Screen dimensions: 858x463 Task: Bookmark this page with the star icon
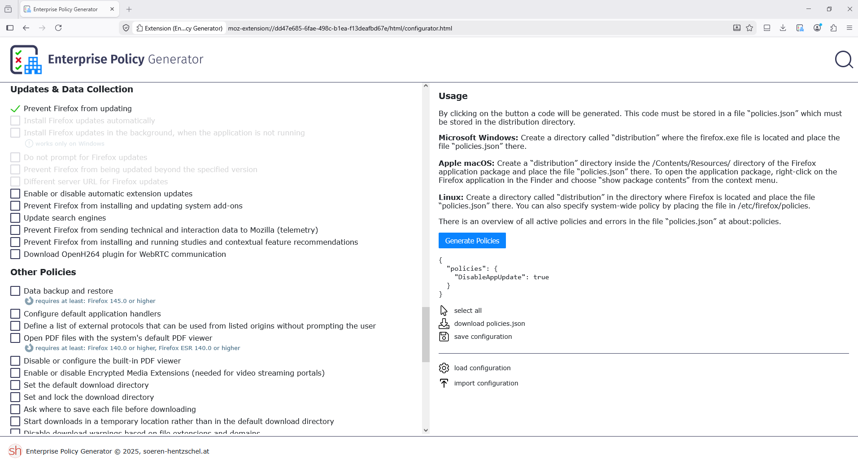[x=749, y=28]
